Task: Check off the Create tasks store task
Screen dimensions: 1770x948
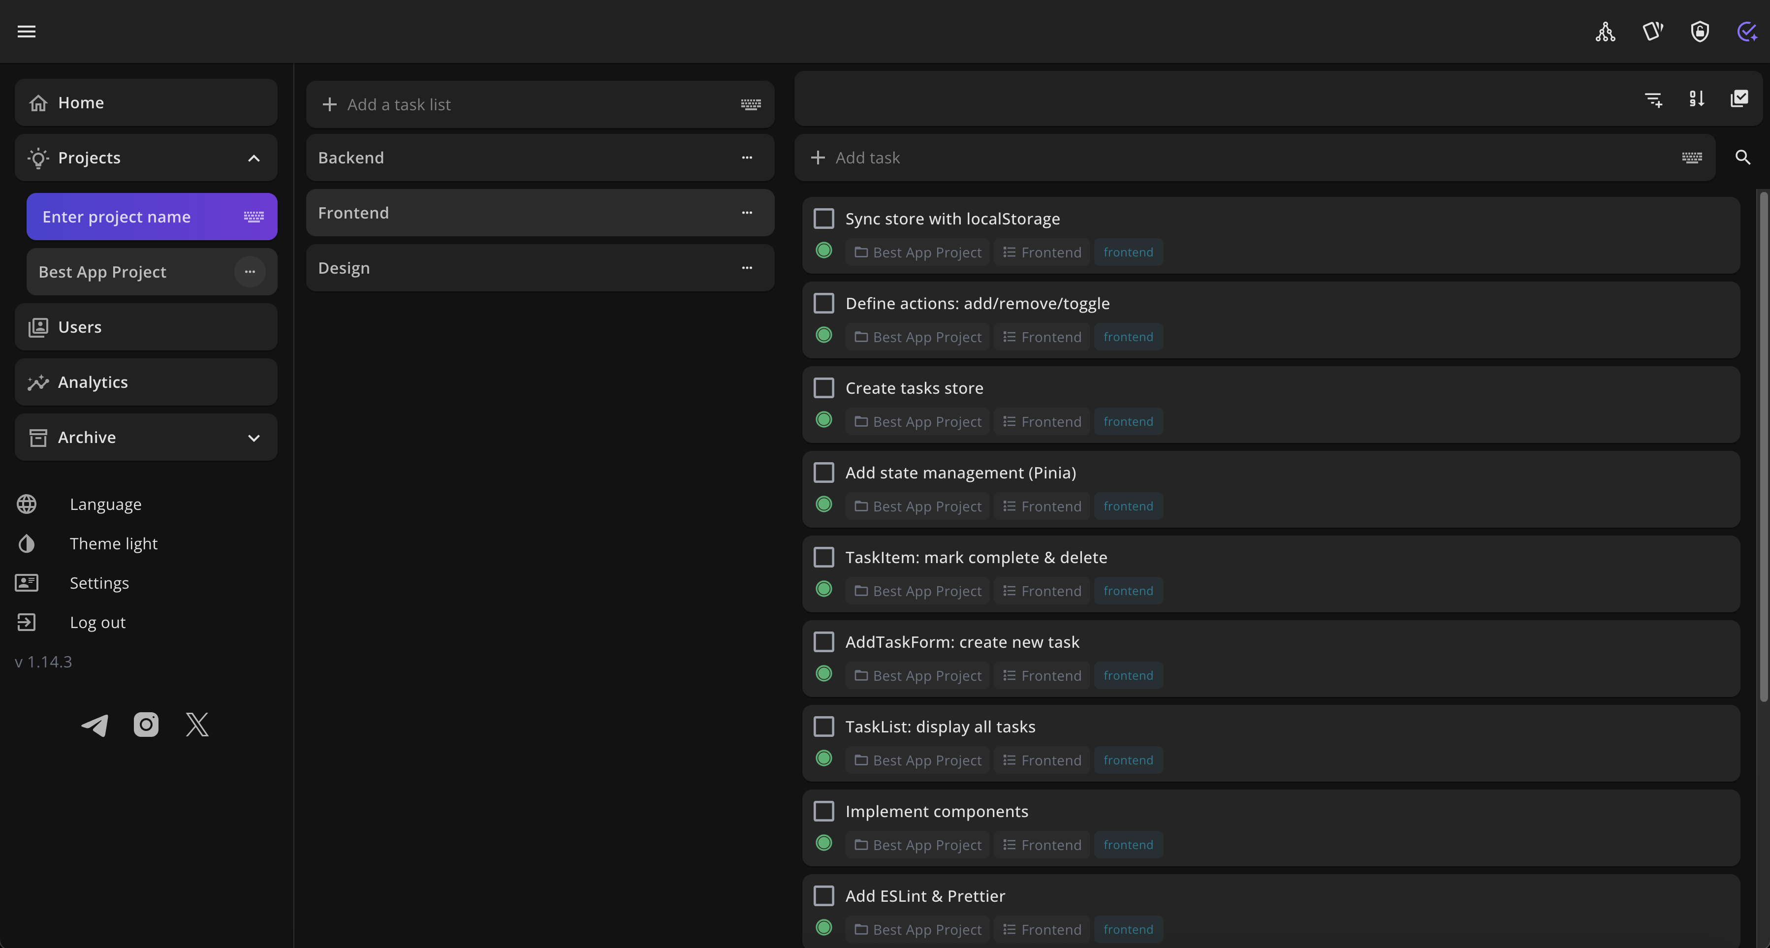Action: tap(823, 387)
